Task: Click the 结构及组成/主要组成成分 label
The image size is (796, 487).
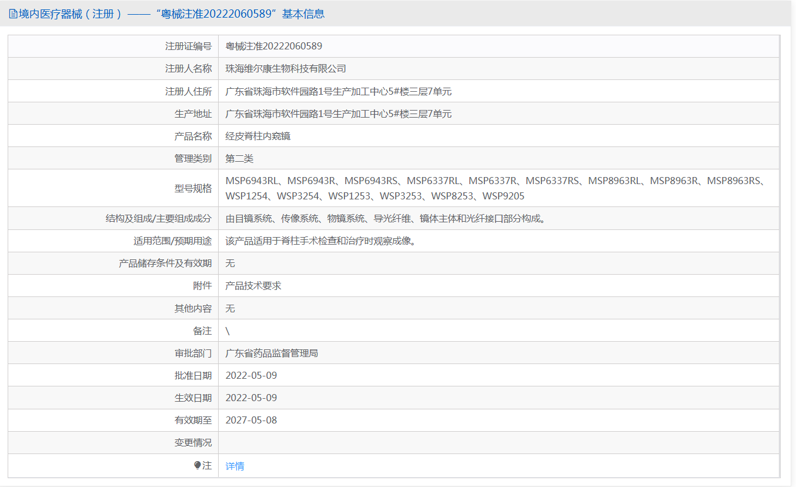Action: click(159, 219)
